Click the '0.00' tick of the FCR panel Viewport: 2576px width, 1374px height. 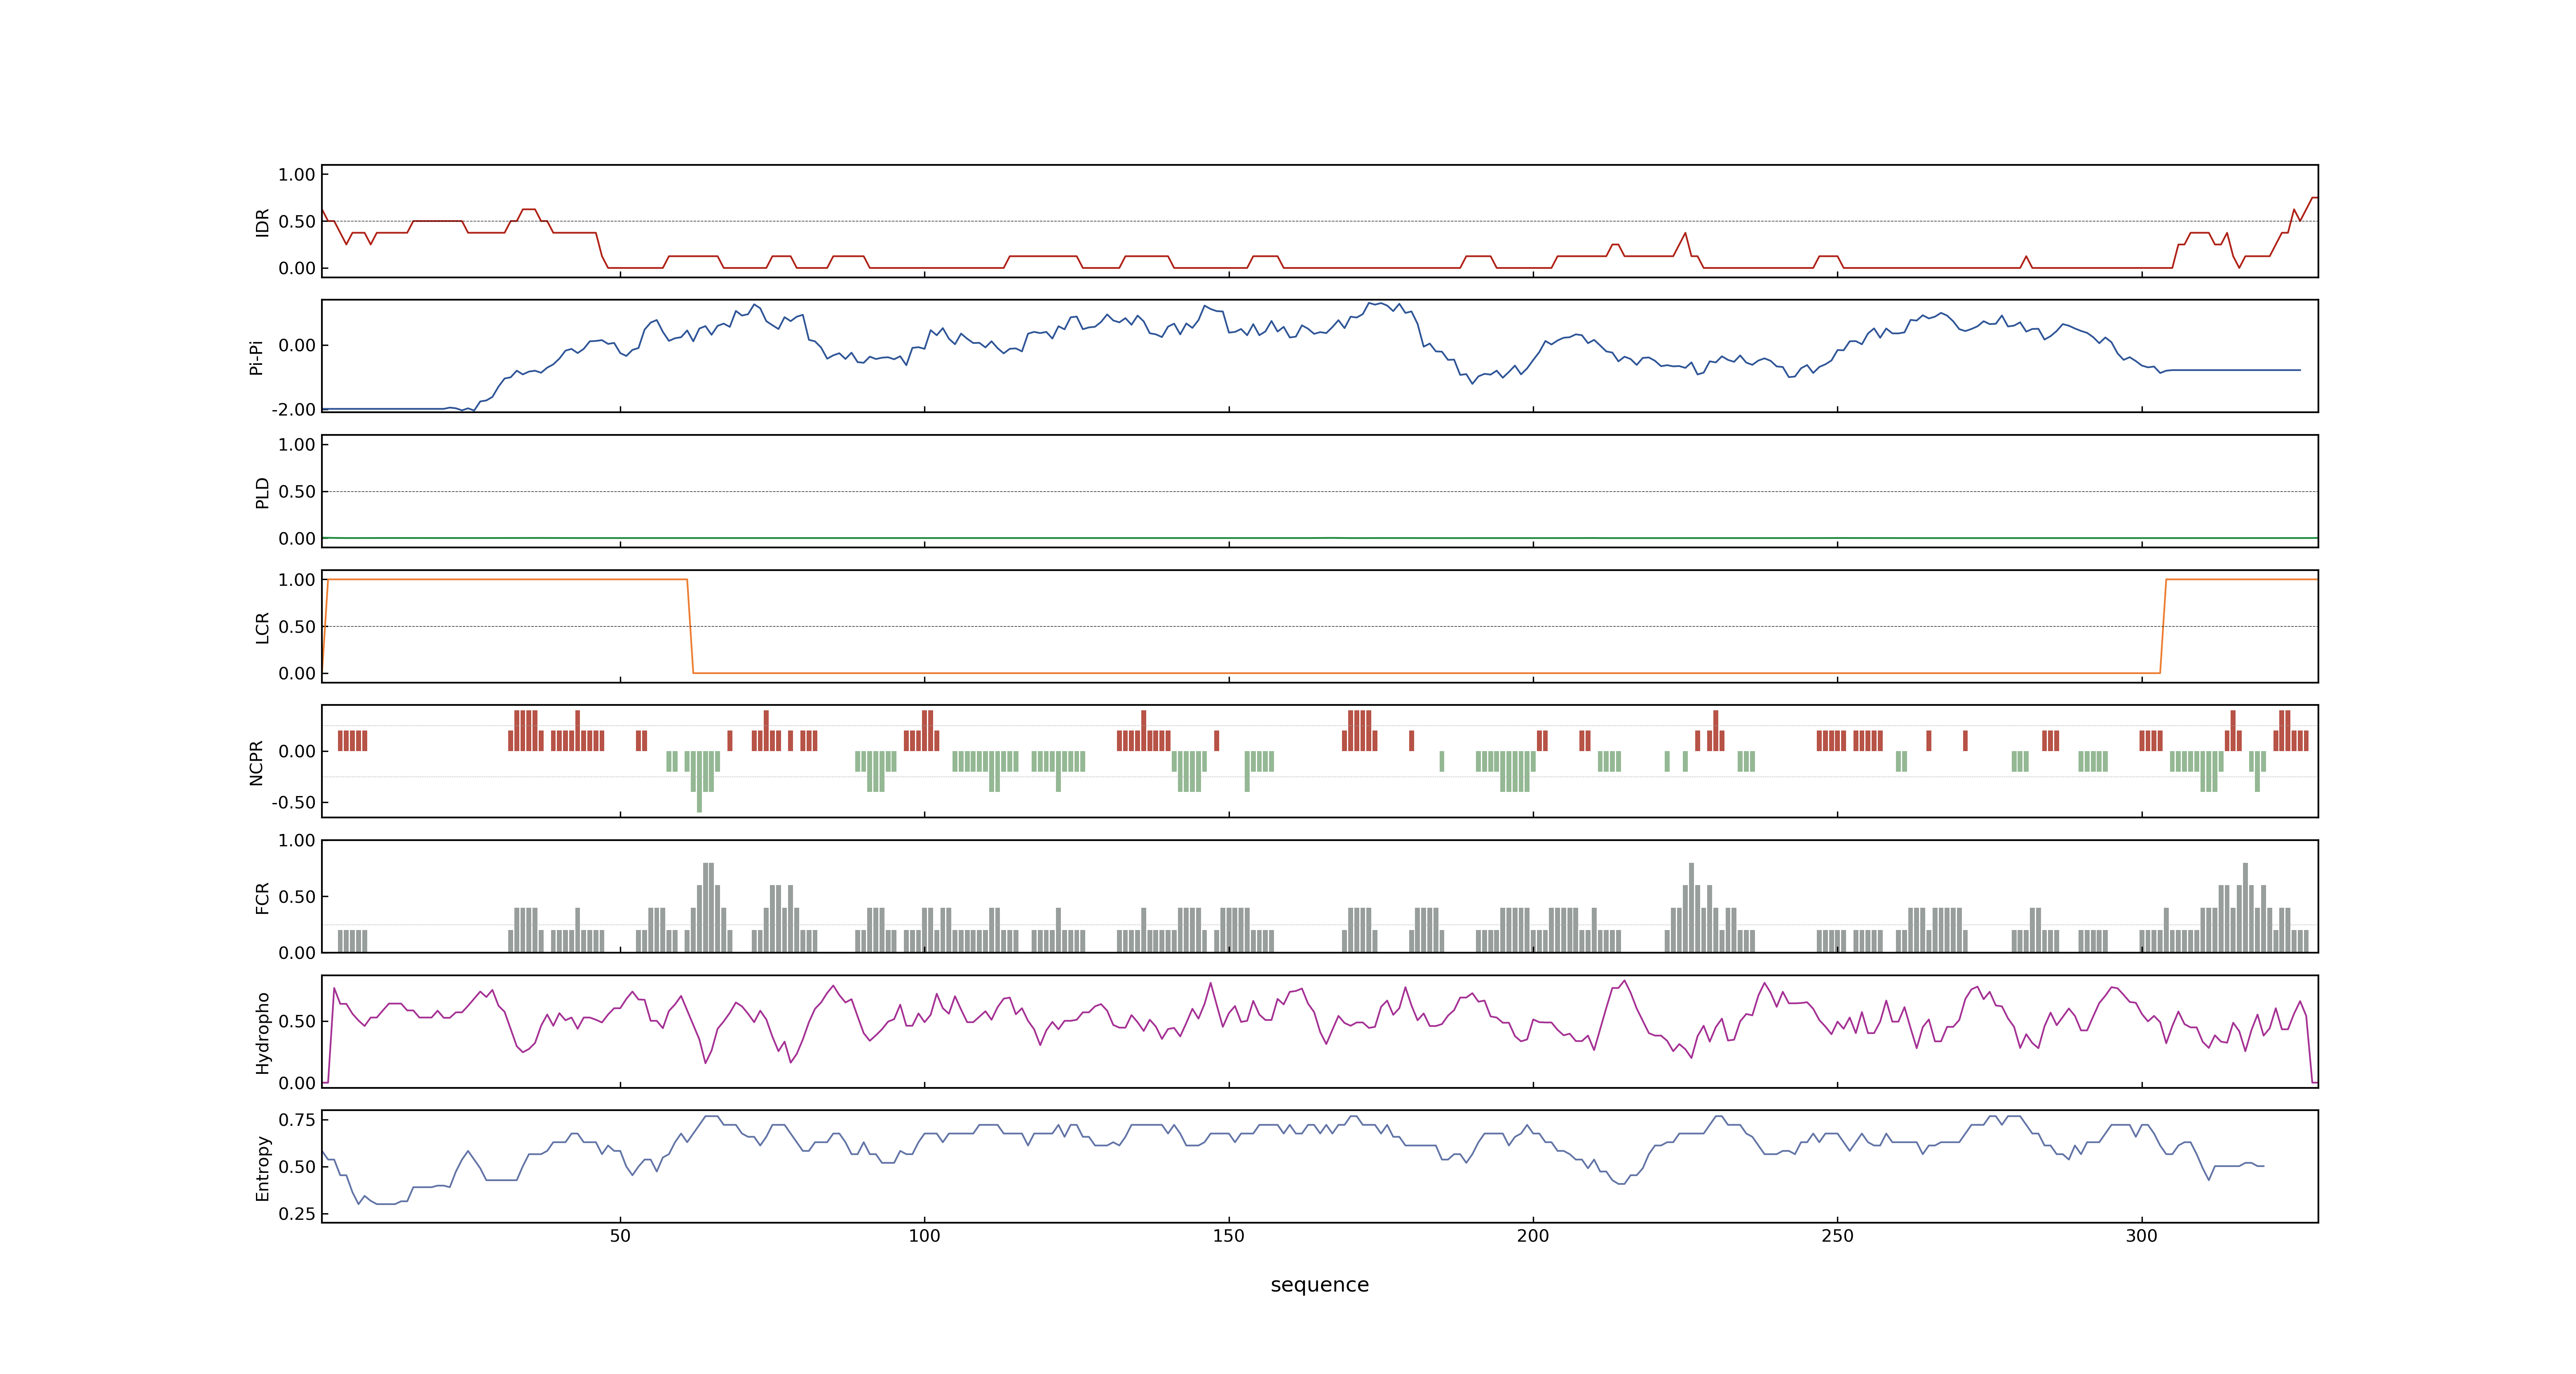297,953
